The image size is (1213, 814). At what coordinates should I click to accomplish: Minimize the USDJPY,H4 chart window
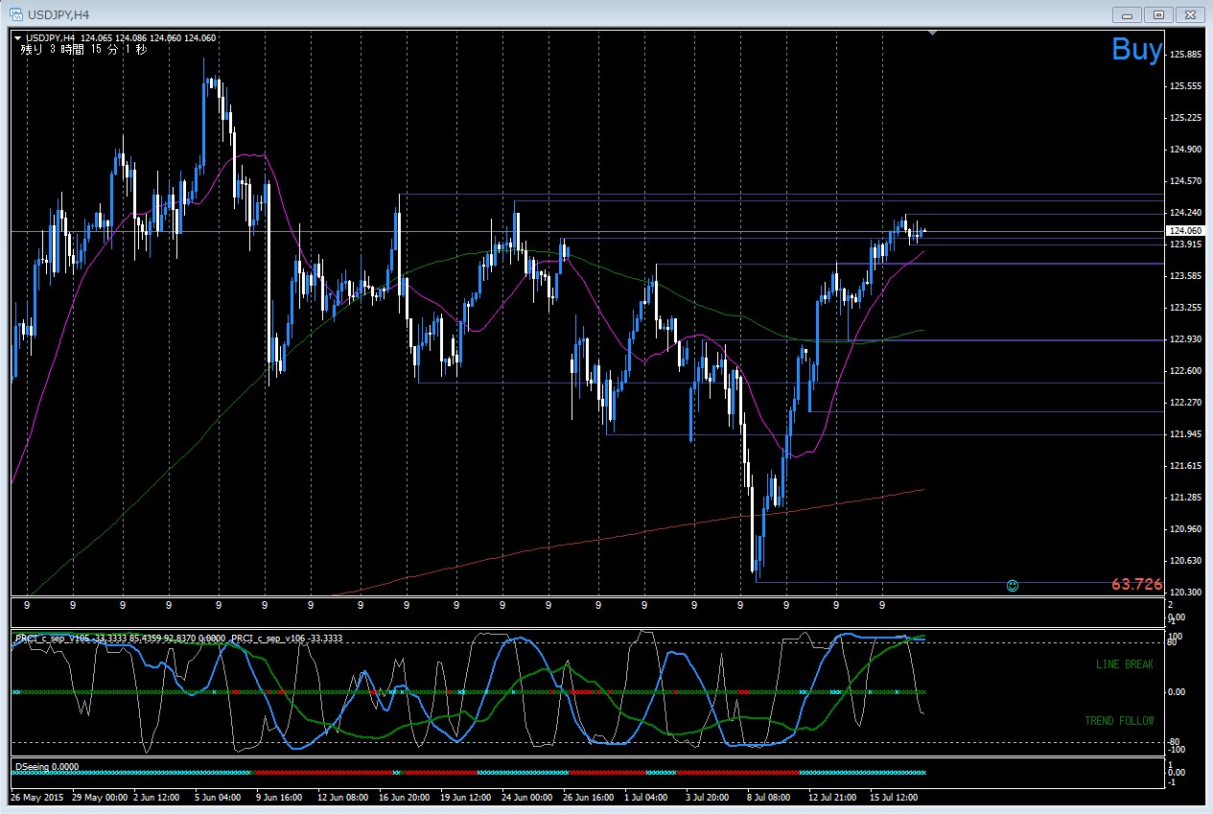[1130, 14]
